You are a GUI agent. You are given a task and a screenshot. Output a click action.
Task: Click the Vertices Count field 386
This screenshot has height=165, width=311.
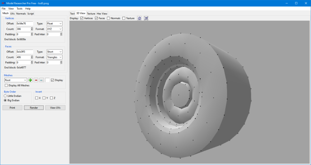23,29
